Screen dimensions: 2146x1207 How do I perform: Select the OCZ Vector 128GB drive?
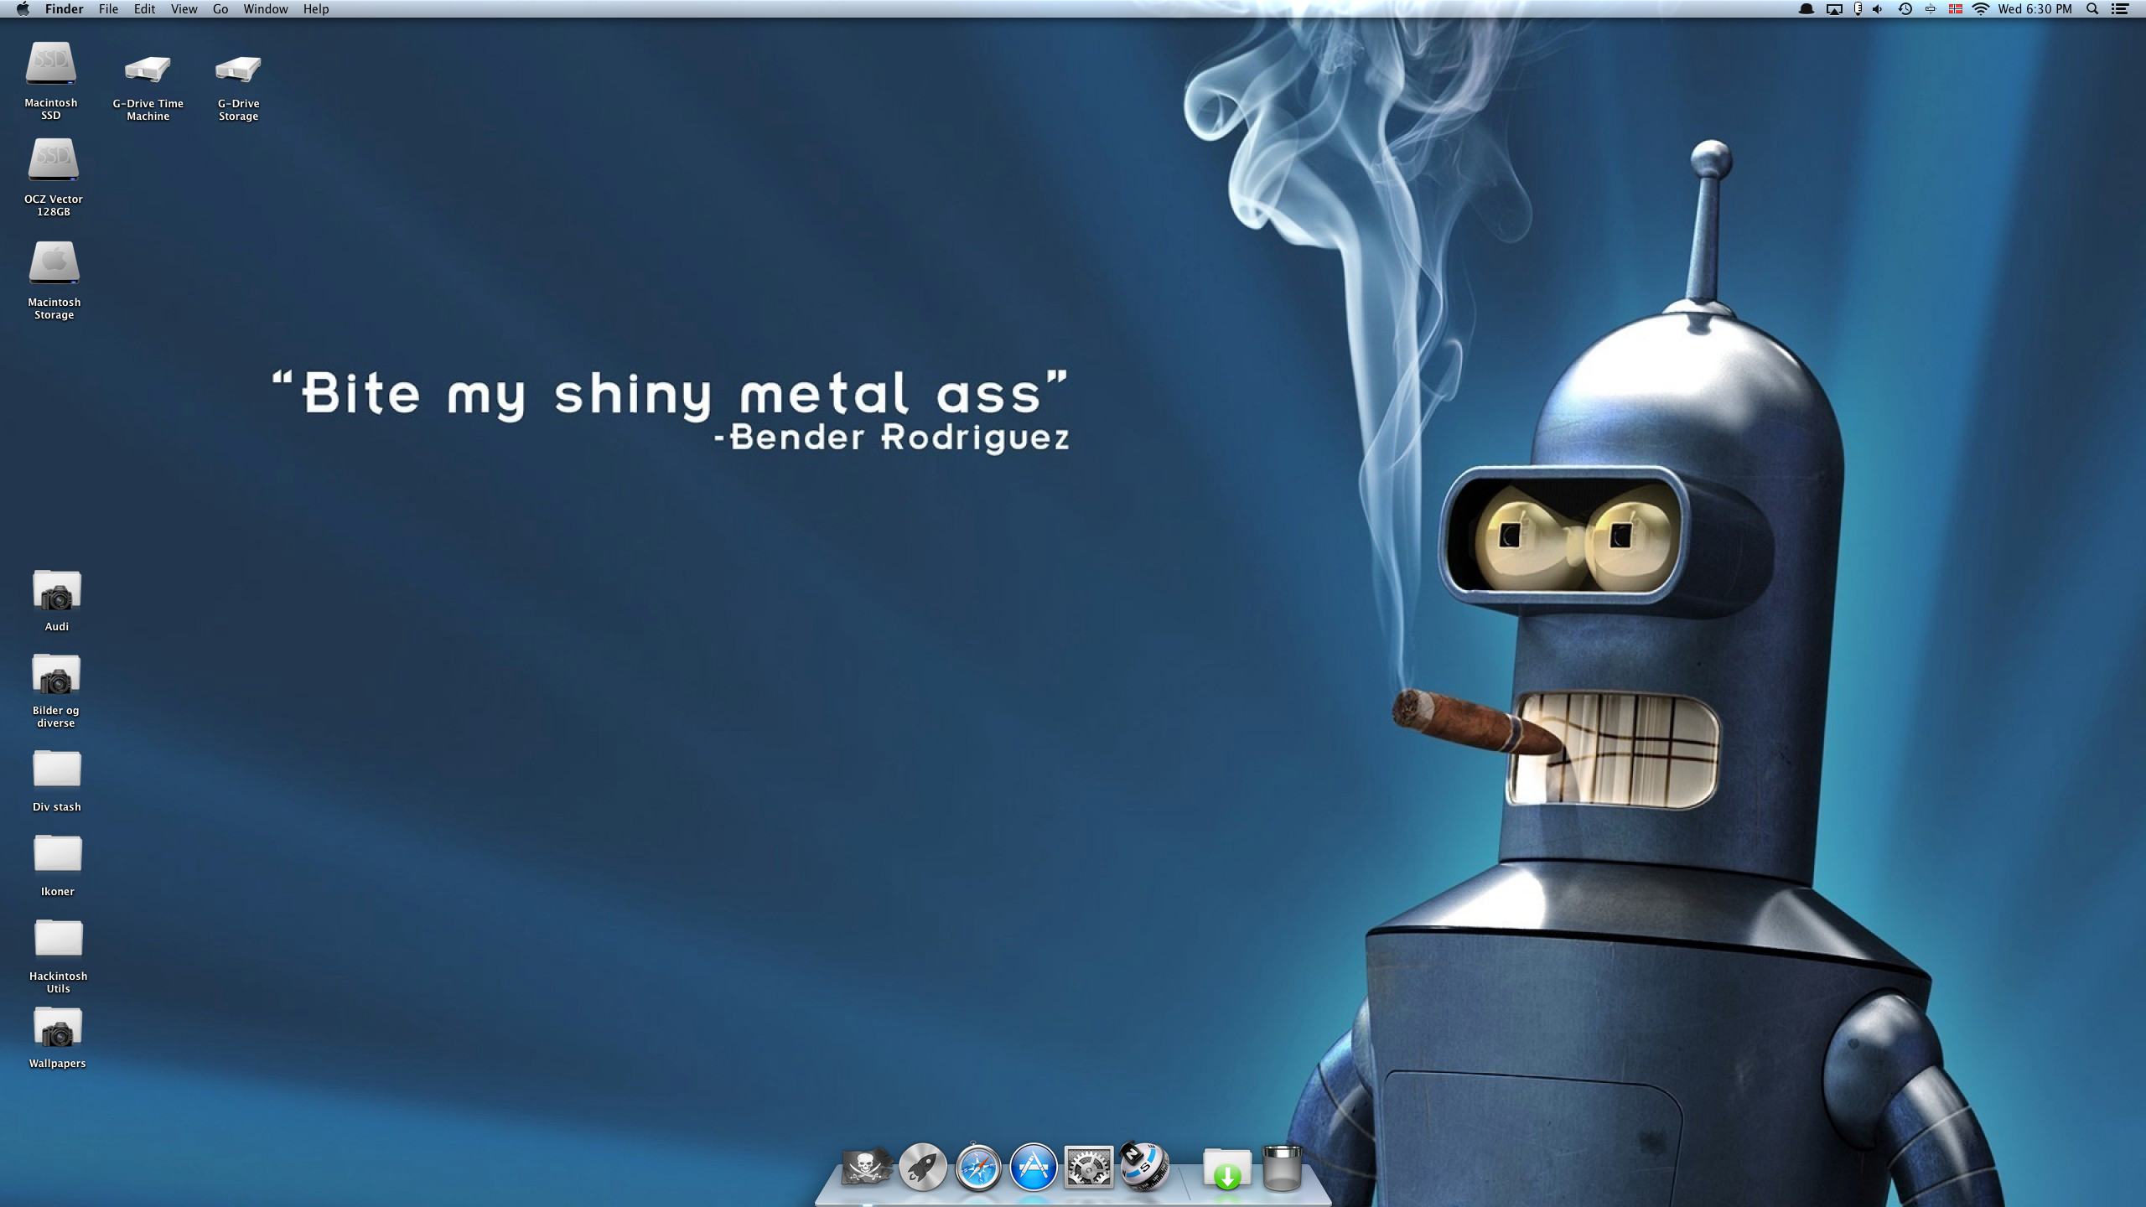coord(53,159)
